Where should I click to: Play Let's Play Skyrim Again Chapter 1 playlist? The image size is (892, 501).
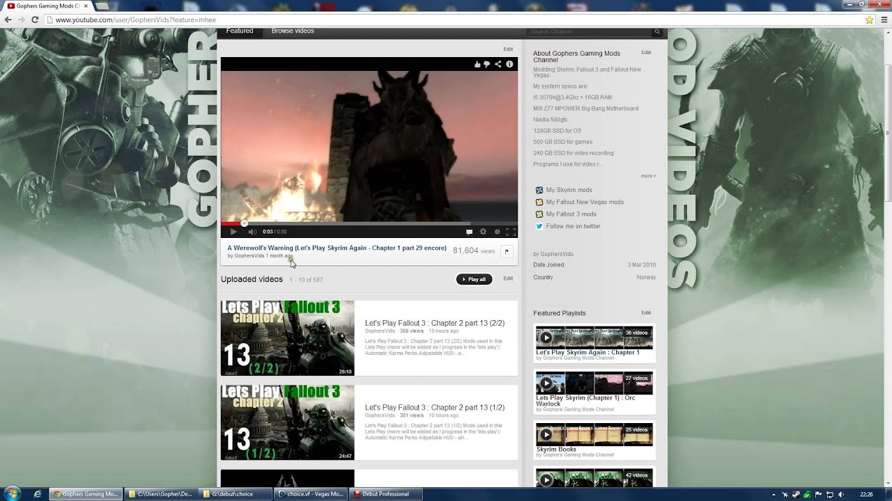594,337
